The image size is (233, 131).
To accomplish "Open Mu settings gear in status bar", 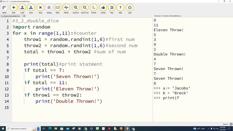I will [231, 124].
